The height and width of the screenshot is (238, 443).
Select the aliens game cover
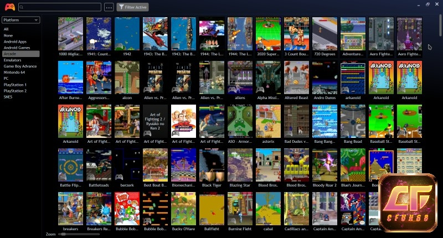tap(240, 77)
